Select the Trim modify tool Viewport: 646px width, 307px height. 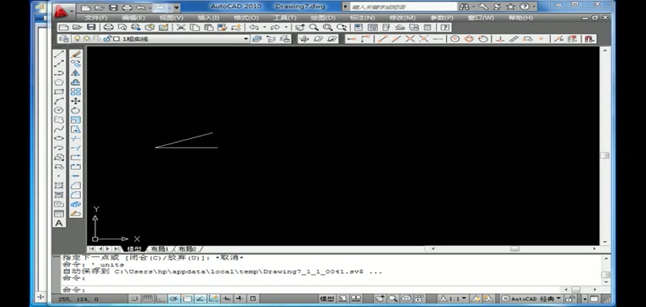pos(75,138)
